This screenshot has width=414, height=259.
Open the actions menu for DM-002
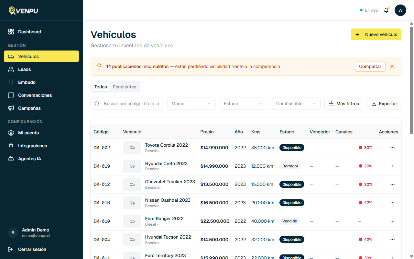[392, 148]
